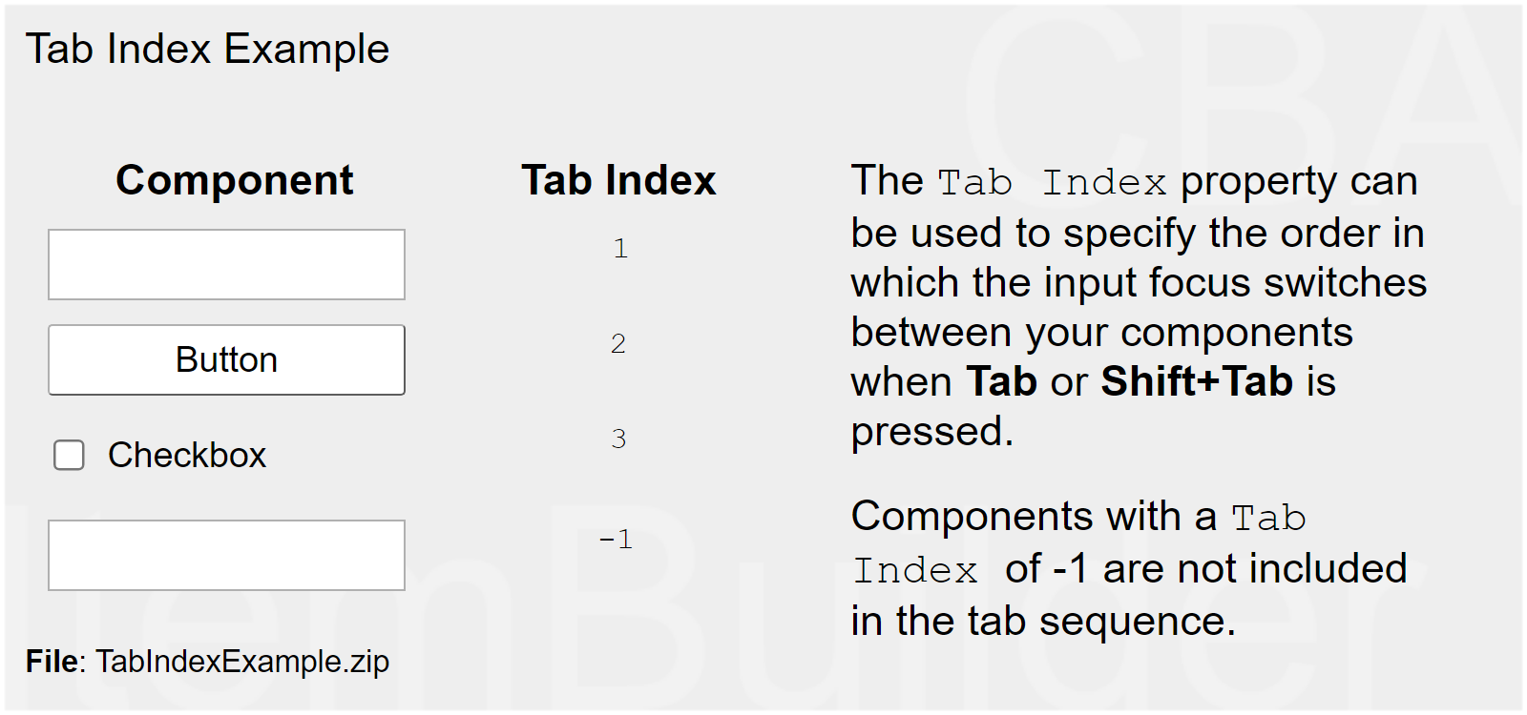Click the tab index value -1
The height and width of the screenshot is (715, 1527).
616,540
